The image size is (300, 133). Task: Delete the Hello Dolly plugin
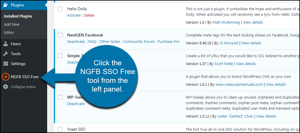(x=89, y=15)
